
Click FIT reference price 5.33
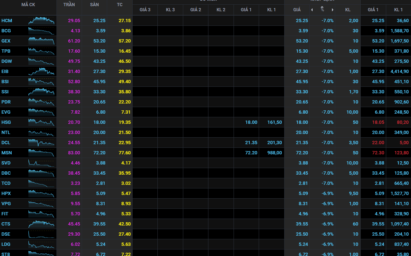[126, 214]
